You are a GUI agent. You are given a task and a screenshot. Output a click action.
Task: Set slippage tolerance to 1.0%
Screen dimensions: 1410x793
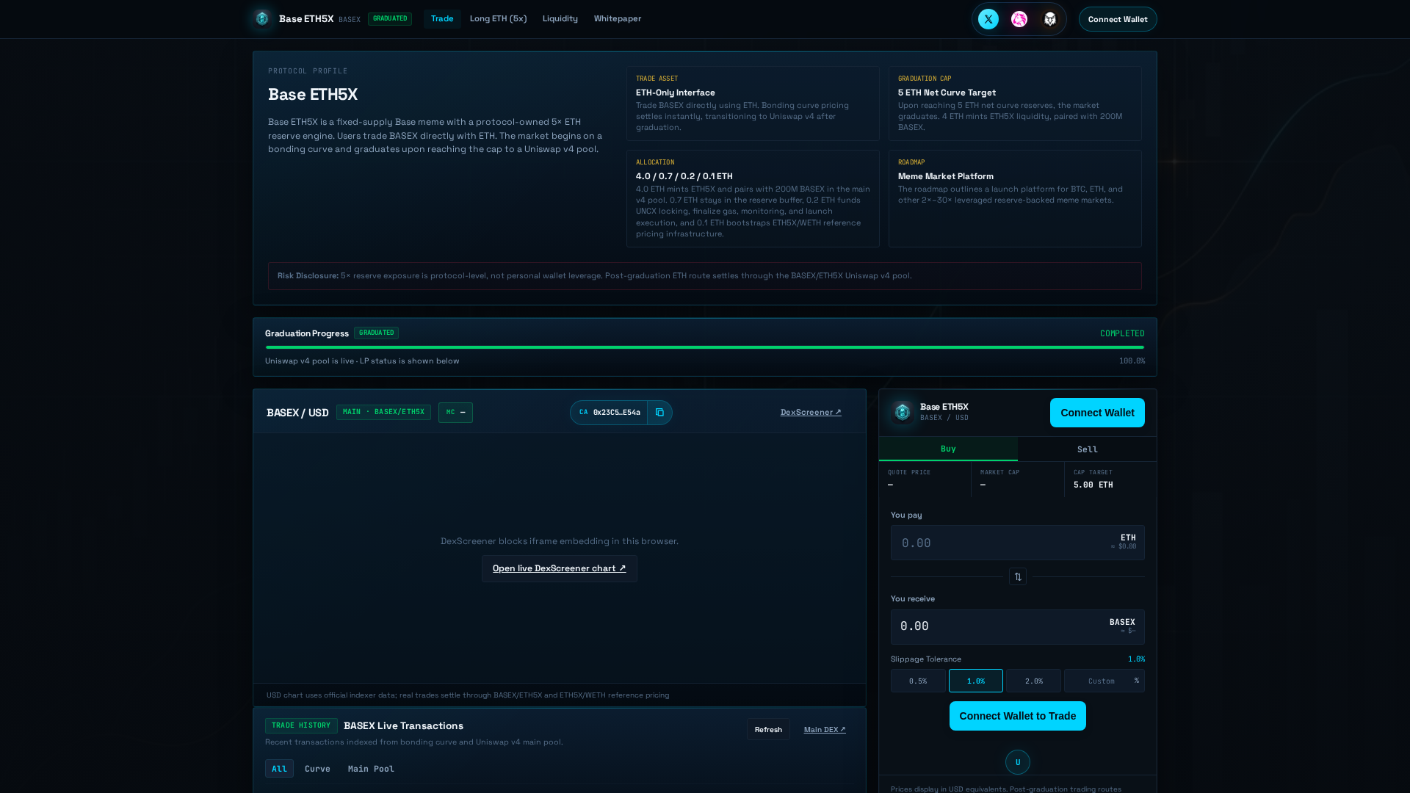point(976,681)
